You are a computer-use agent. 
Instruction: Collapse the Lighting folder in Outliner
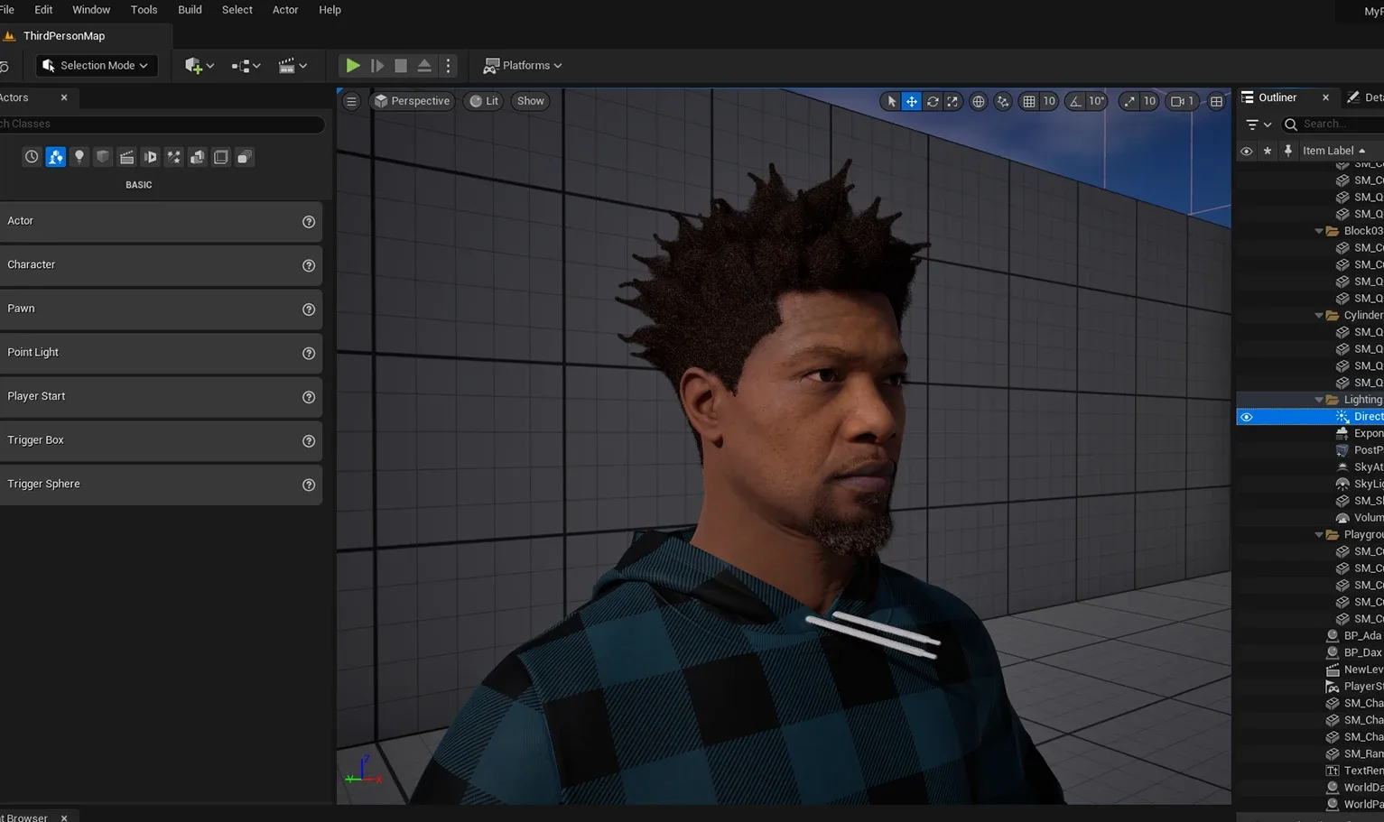pos(1319,400)
